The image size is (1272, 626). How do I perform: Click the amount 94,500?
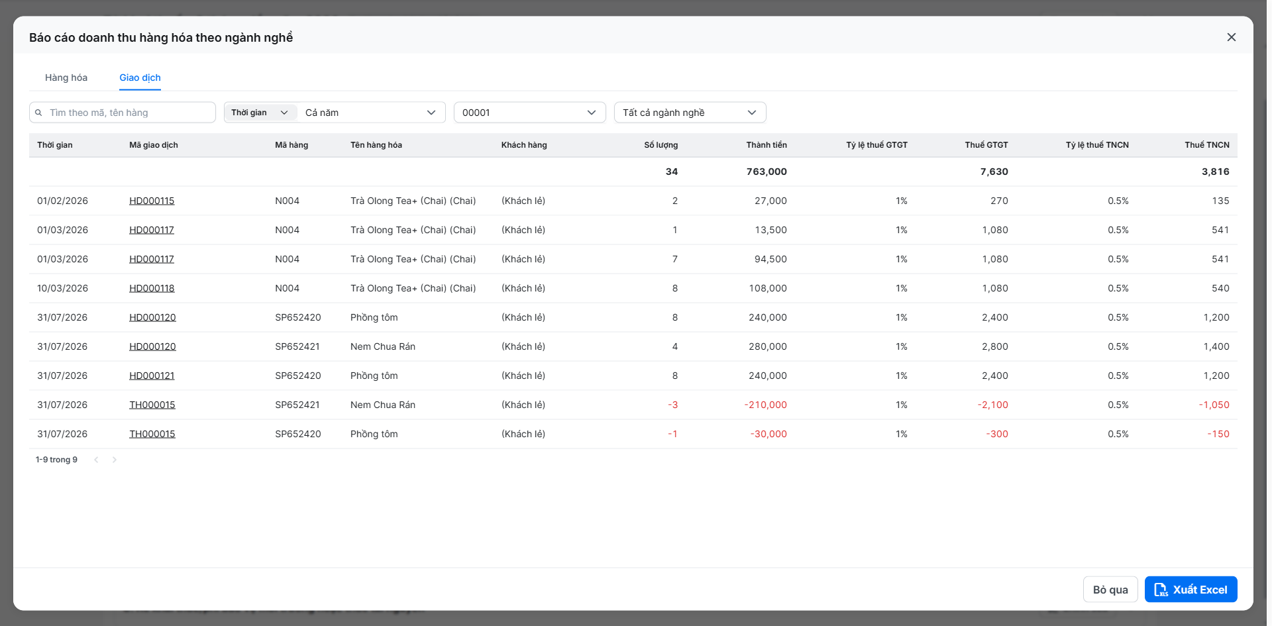770,259
